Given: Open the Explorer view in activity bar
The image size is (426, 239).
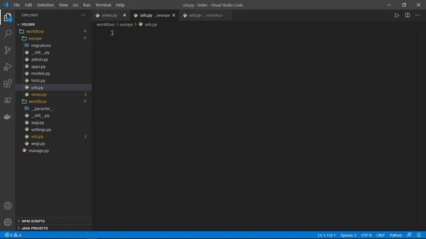Looking at the screenshot, I should tap(7, 17).
